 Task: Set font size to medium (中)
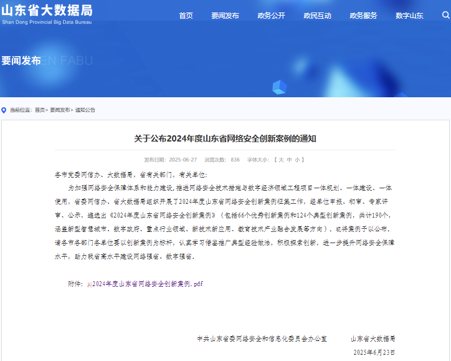(x=289, y=160)
